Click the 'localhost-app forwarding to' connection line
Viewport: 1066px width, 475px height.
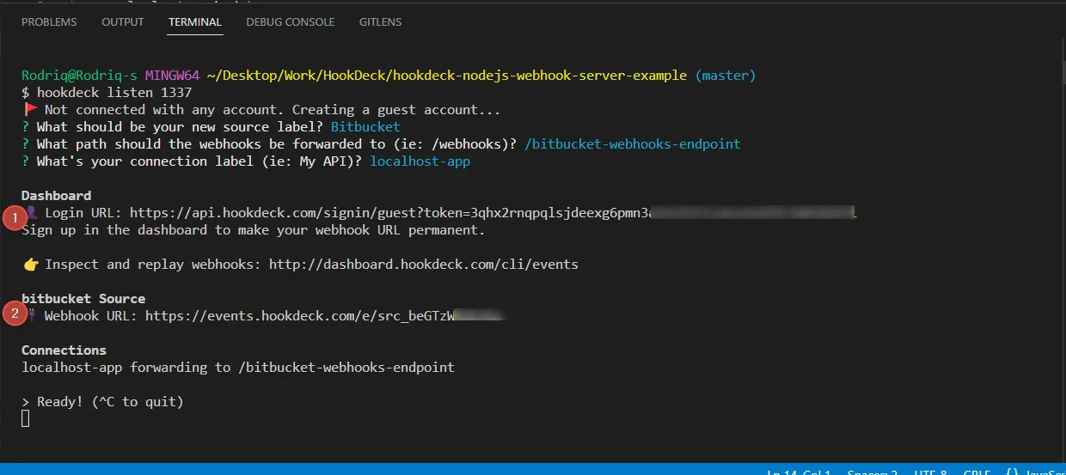[x=238, y=368]
